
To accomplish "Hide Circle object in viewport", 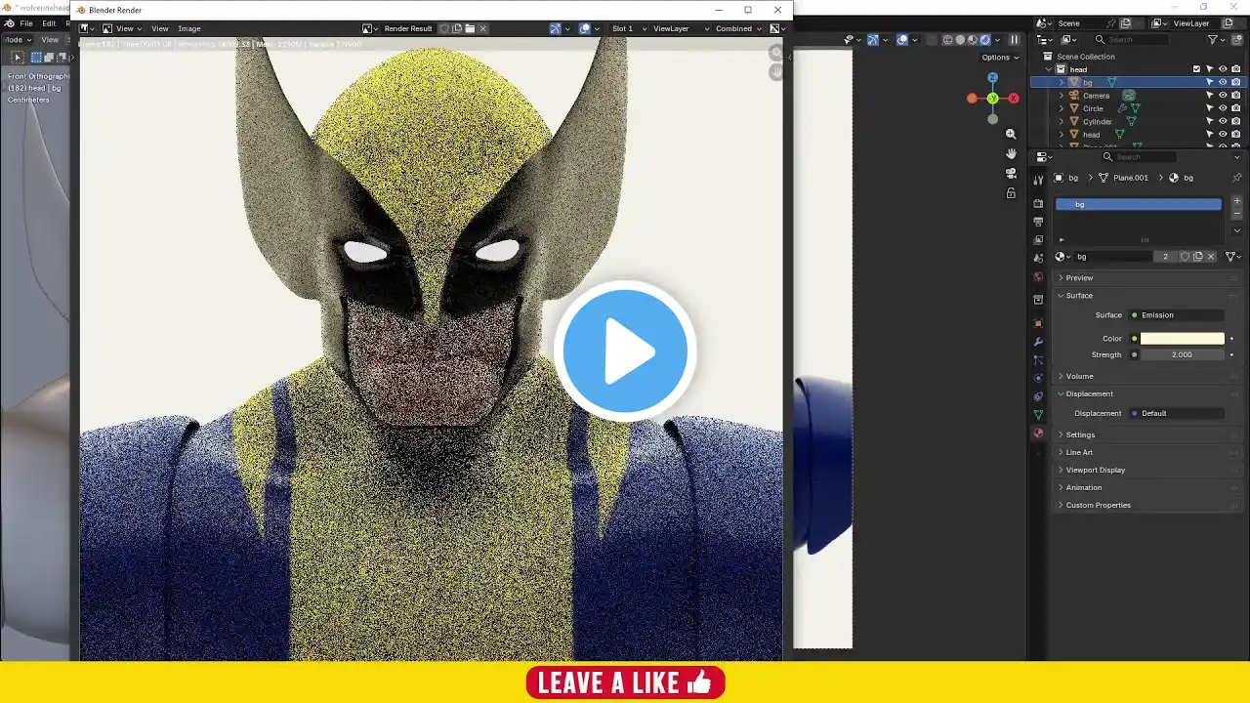I will pyautogui.click(x=1223, y=108).
